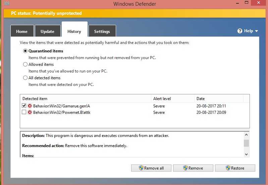Screen dimensions: 268x185
Task: Restore the selected quarantined item
Action: click(235, 168)
